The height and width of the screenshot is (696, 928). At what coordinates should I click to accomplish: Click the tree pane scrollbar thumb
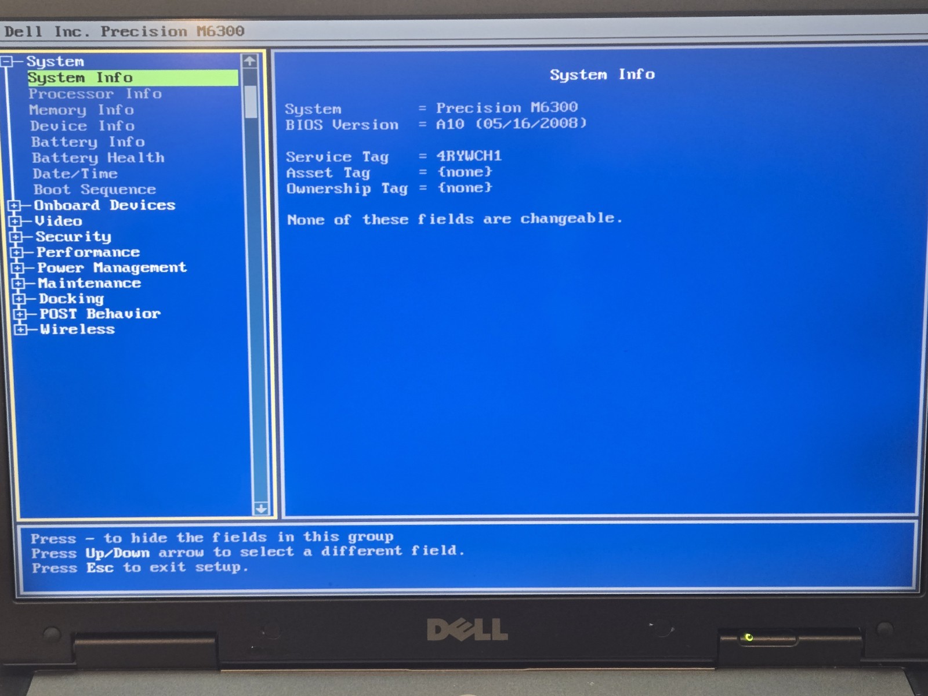[x=251, y=101]
